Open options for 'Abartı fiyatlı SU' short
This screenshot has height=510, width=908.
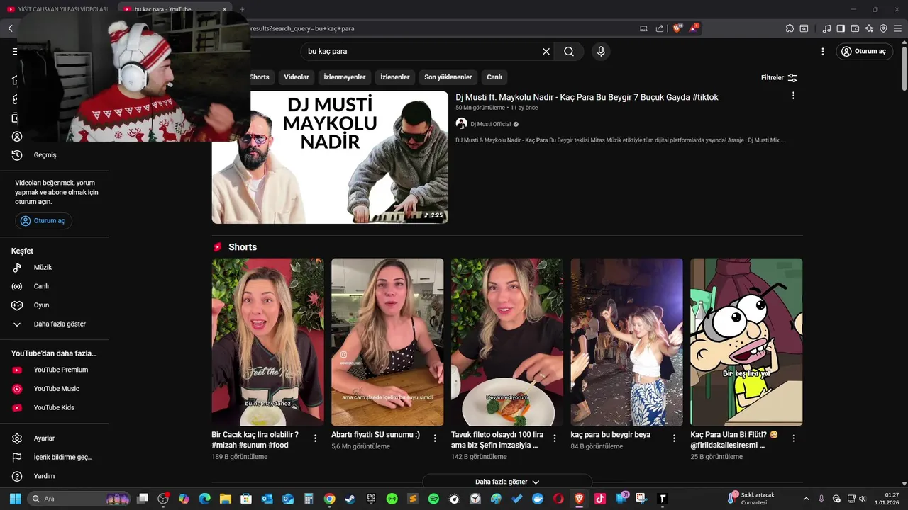click(x=436, y=438)
